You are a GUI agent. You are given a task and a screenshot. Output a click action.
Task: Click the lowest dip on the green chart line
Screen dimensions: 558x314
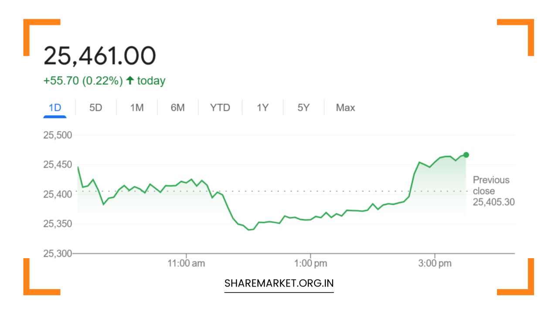(251, 229)
